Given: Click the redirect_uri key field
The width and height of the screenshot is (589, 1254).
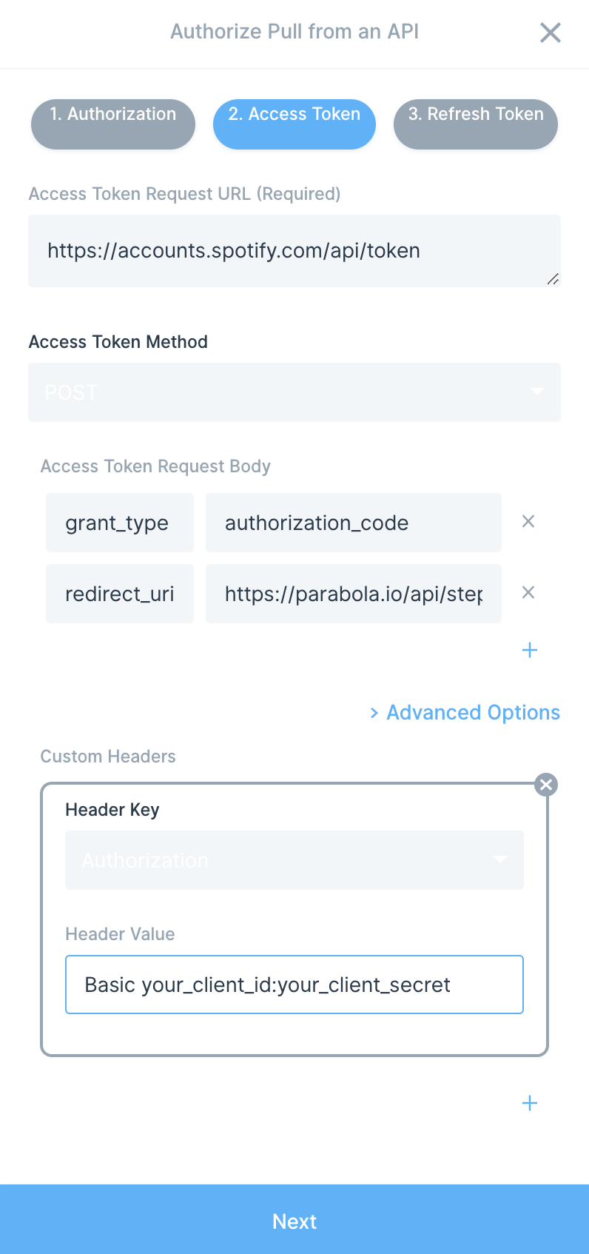Looking at the screenshot, I should coord(120,594).
